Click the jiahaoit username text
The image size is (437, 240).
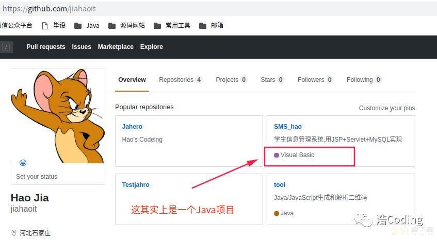[24, 209]
